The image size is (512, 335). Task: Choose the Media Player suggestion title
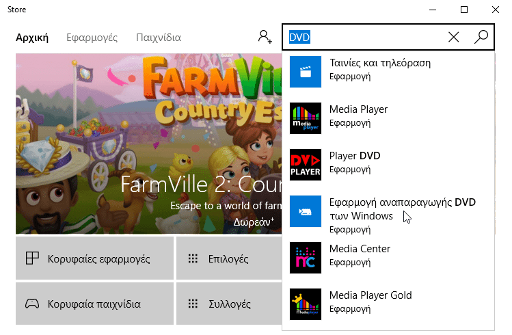pyautogui.click(x=358, y=109)
